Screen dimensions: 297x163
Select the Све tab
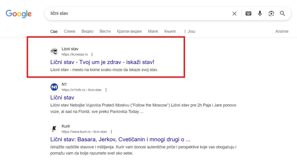tap(54, 31)
